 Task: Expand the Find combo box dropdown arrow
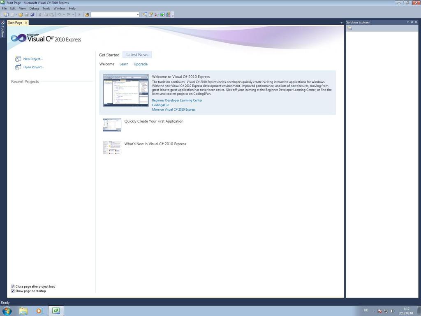(x=138, y=14)
